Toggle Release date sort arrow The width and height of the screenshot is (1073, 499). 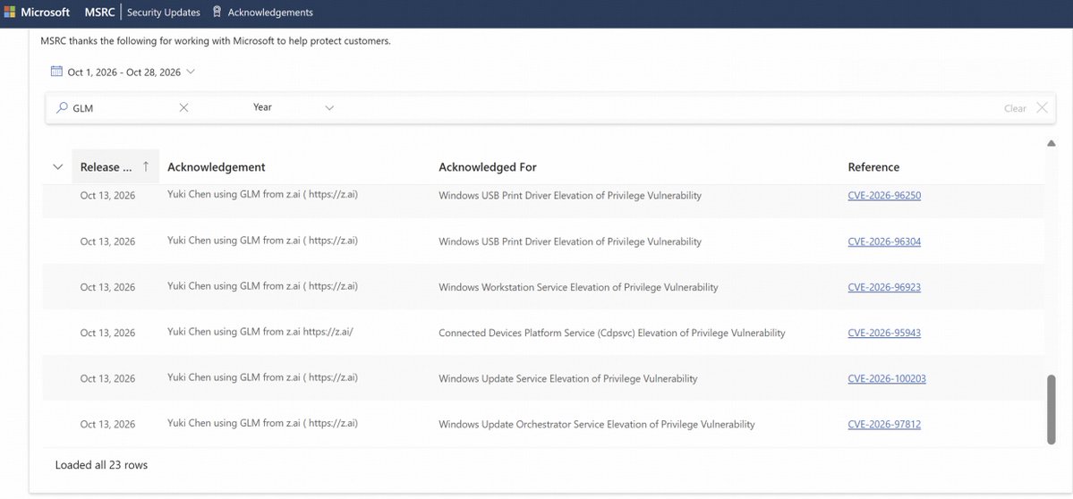point(146,166)
